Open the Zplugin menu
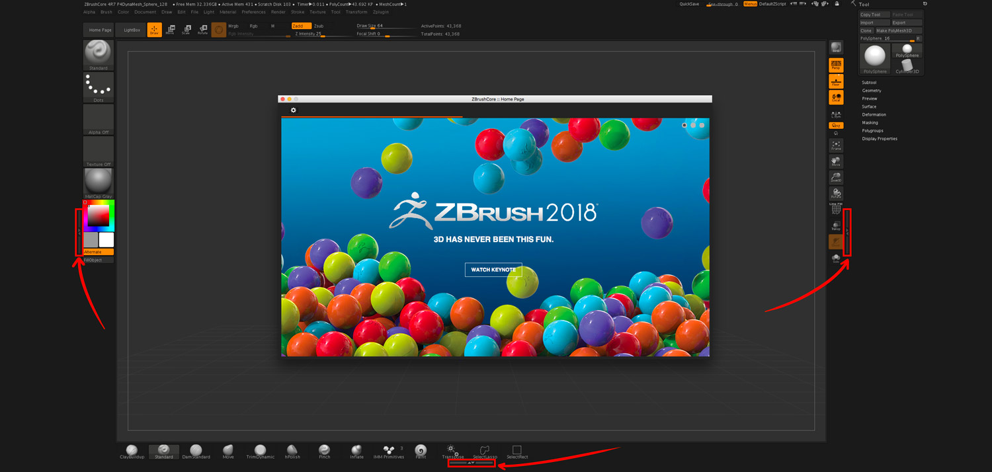 point(381,12)
